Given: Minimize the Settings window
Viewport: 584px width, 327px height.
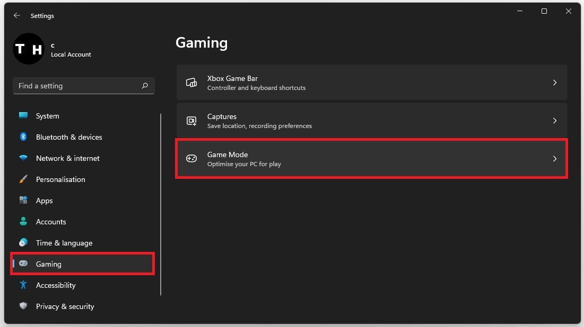Looking at the screenshot, I should [520, 11].
